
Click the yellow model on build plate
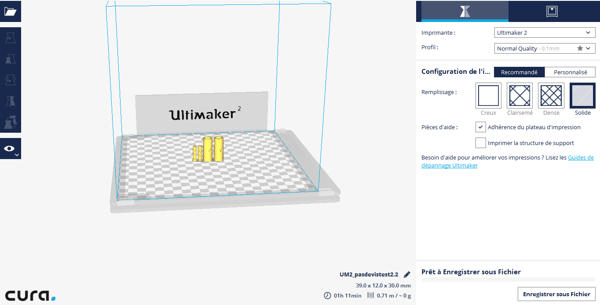(208, 149)
